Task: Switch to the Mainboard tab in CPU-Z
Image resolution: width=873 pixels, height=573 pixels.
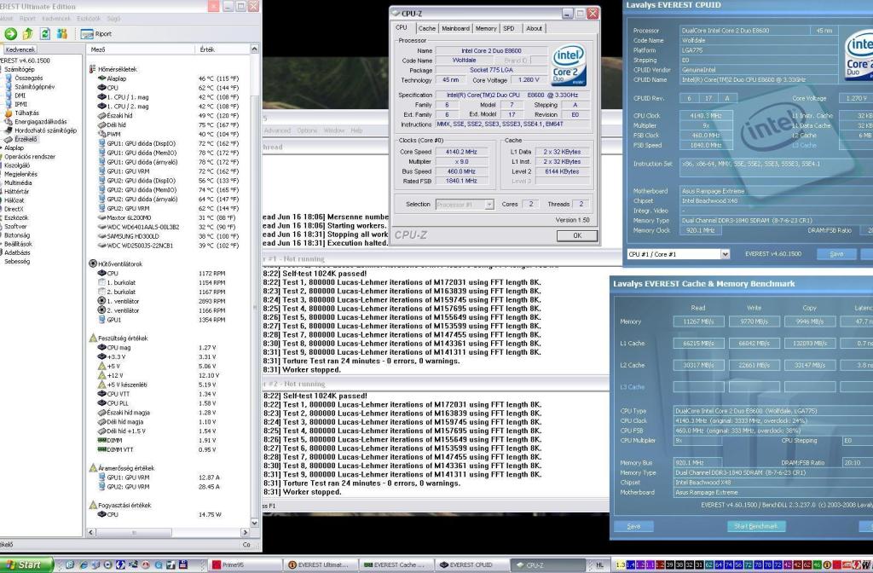Action: tap(455, 28)
